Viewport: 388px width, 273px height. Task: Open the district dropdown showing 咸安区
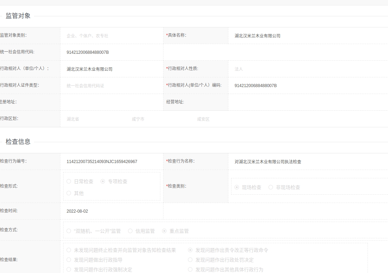click(x=226, y=119)
